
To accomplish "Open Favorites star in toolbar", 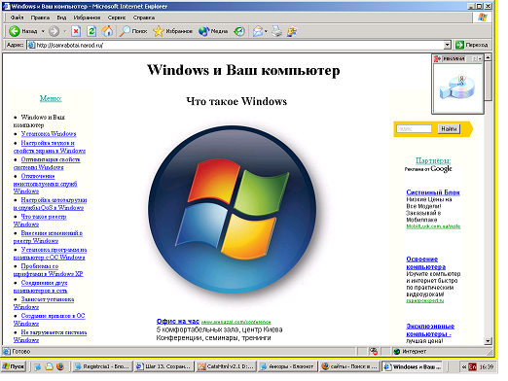I will pos(159,31).
